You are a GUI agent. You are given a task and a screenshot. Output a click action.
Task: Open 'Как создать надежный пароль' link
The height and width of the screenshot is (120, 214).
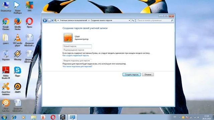(x=76, y=56)
